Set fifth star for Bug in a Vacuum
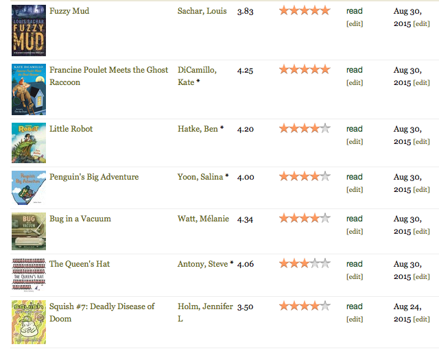This screenshot has width=439, height=351. pos(325,218)
